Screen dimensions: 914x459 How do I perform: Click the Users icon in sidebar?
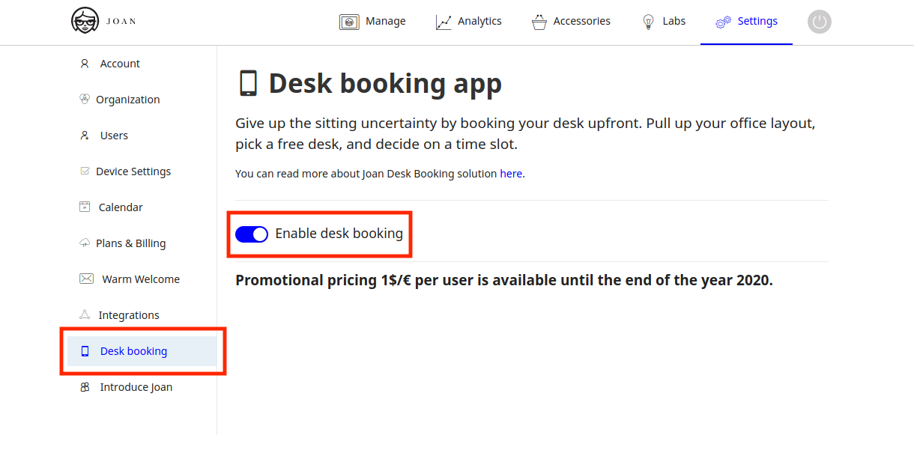pos(85,136)
